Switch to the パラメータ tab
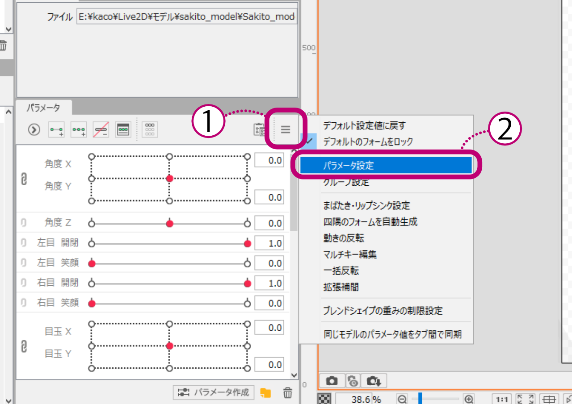 click(43, 108)
